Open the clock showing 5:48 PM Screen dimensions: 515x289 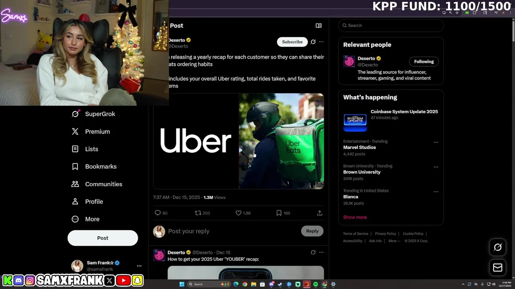pyautogui.click(x=505, y=284)
